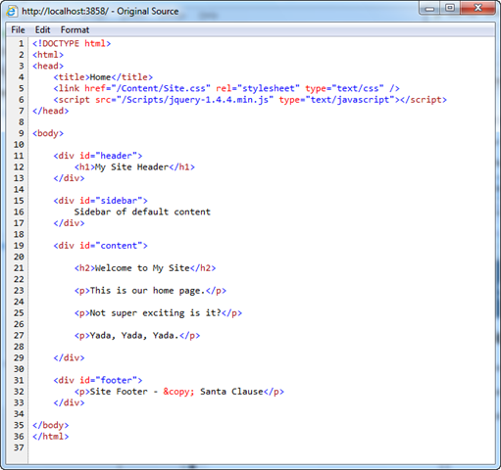Click the Site.css href value

pos(164,88)
